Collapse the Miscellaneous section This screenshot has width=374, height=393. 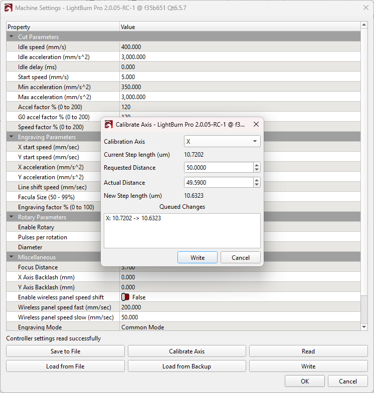coord(12,257)
